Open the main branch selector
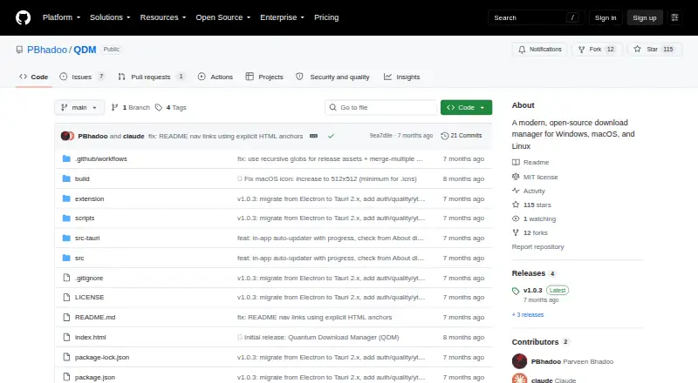This screenshot has height=383, width=698. coord(79,108)
